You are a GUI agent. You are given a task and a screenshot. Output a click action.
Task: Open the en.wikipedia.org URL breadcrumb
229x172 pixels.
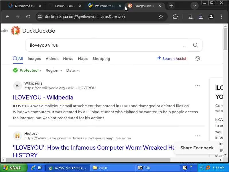coord(60,88)
